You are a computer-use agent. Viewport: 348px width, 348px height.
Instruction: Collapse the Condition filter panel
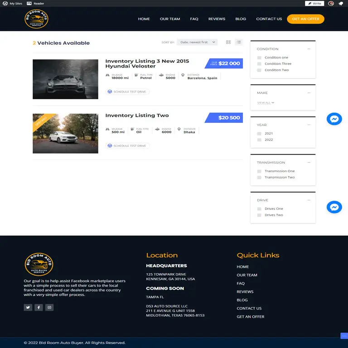[309, 49]
